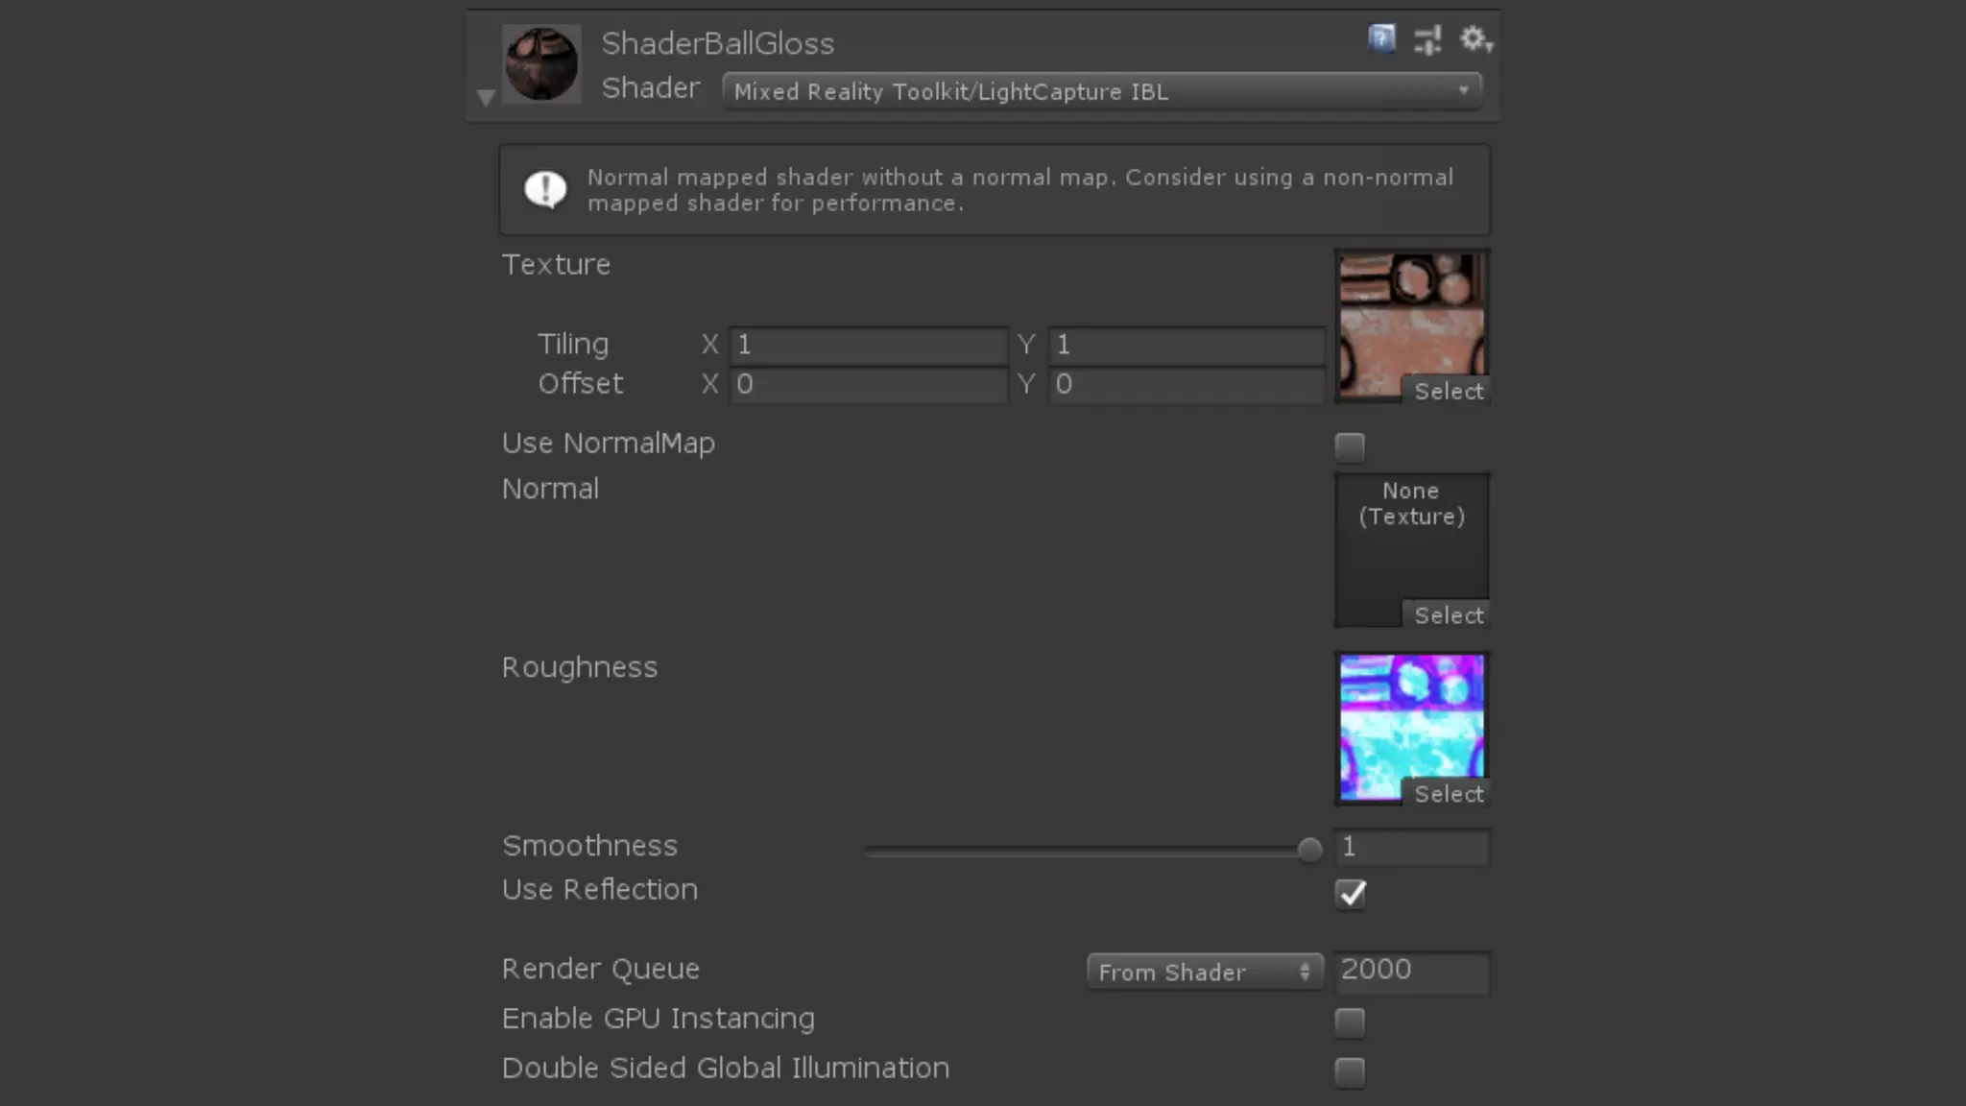The width and height of the screenshot is (1966, 1106).
Task: Open the Shader selection dropdown
Action: click(1101, 91)
